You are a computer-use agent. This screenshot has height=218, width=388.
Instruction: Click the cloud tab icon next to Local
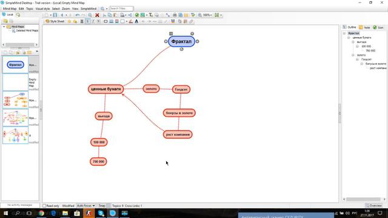coord(18,15)
